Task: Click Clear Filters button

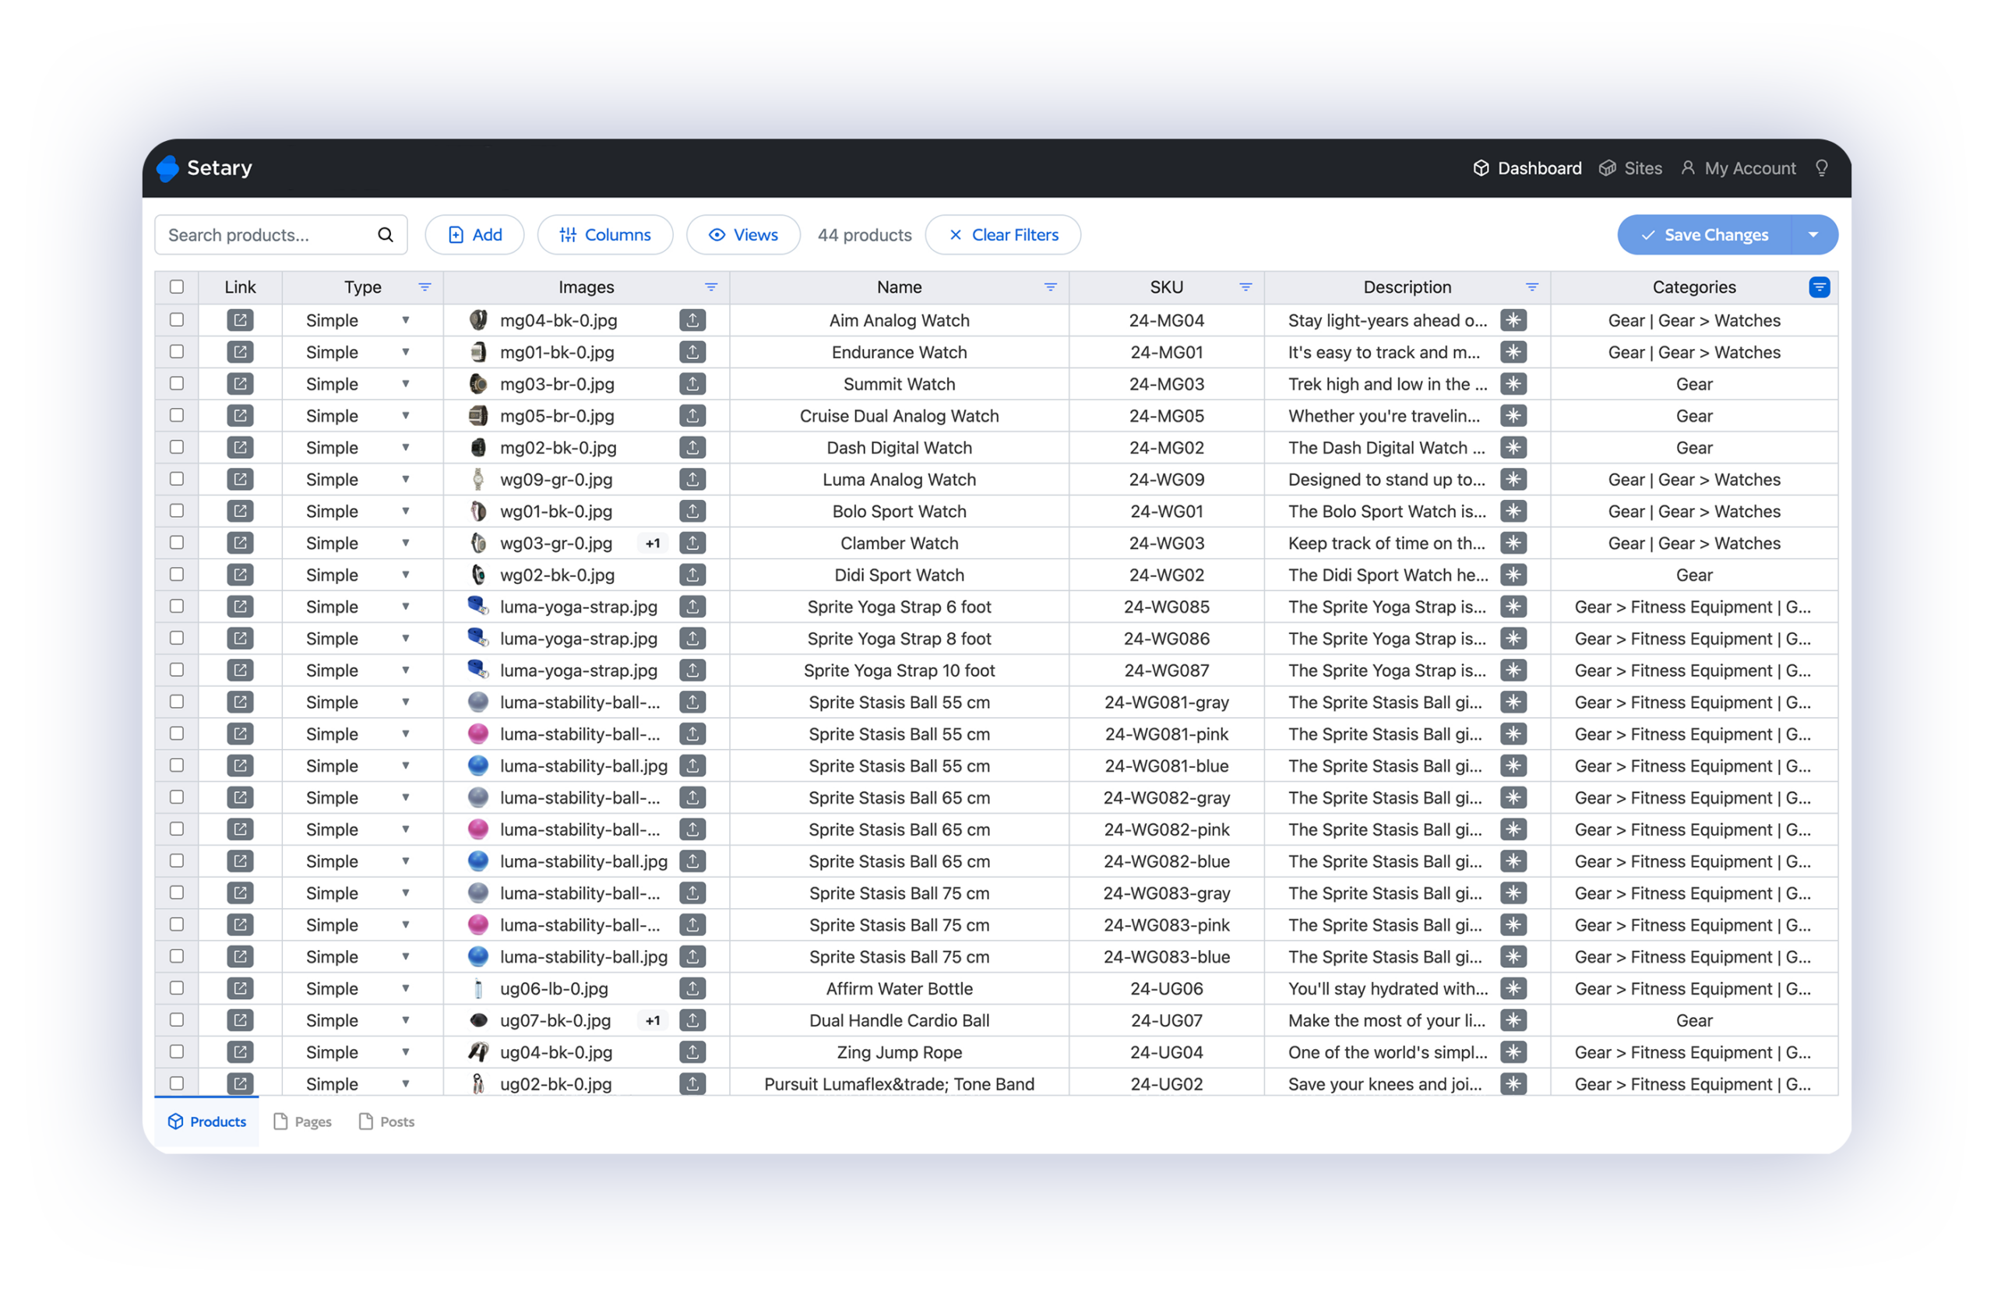Action: pyautogui.click(x=1003, y=235)
